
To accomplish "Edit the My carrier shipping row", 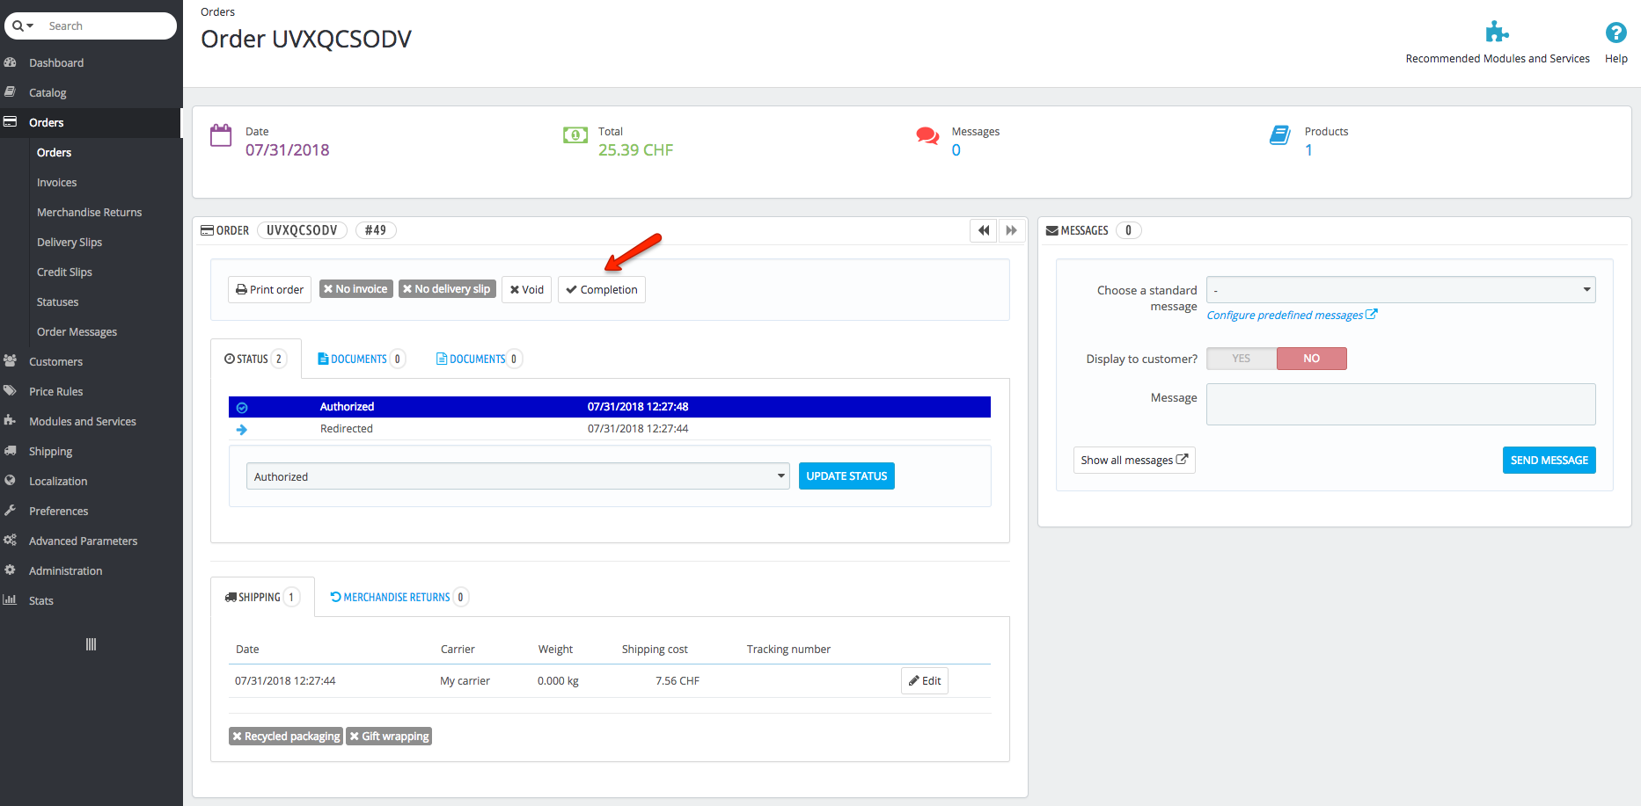I will click(x=925, y=680).
